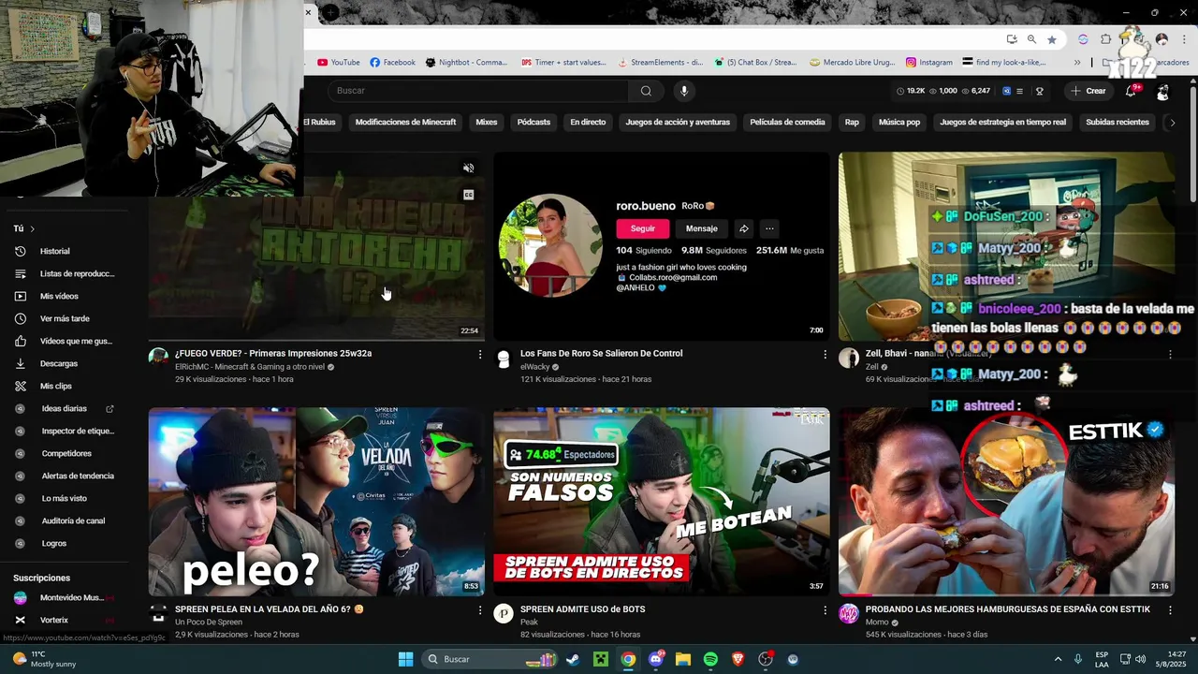Viewport: 1198px width, 674px height.
Task: Open the roro.bueno three-dot menu
Action: [769, 228]
